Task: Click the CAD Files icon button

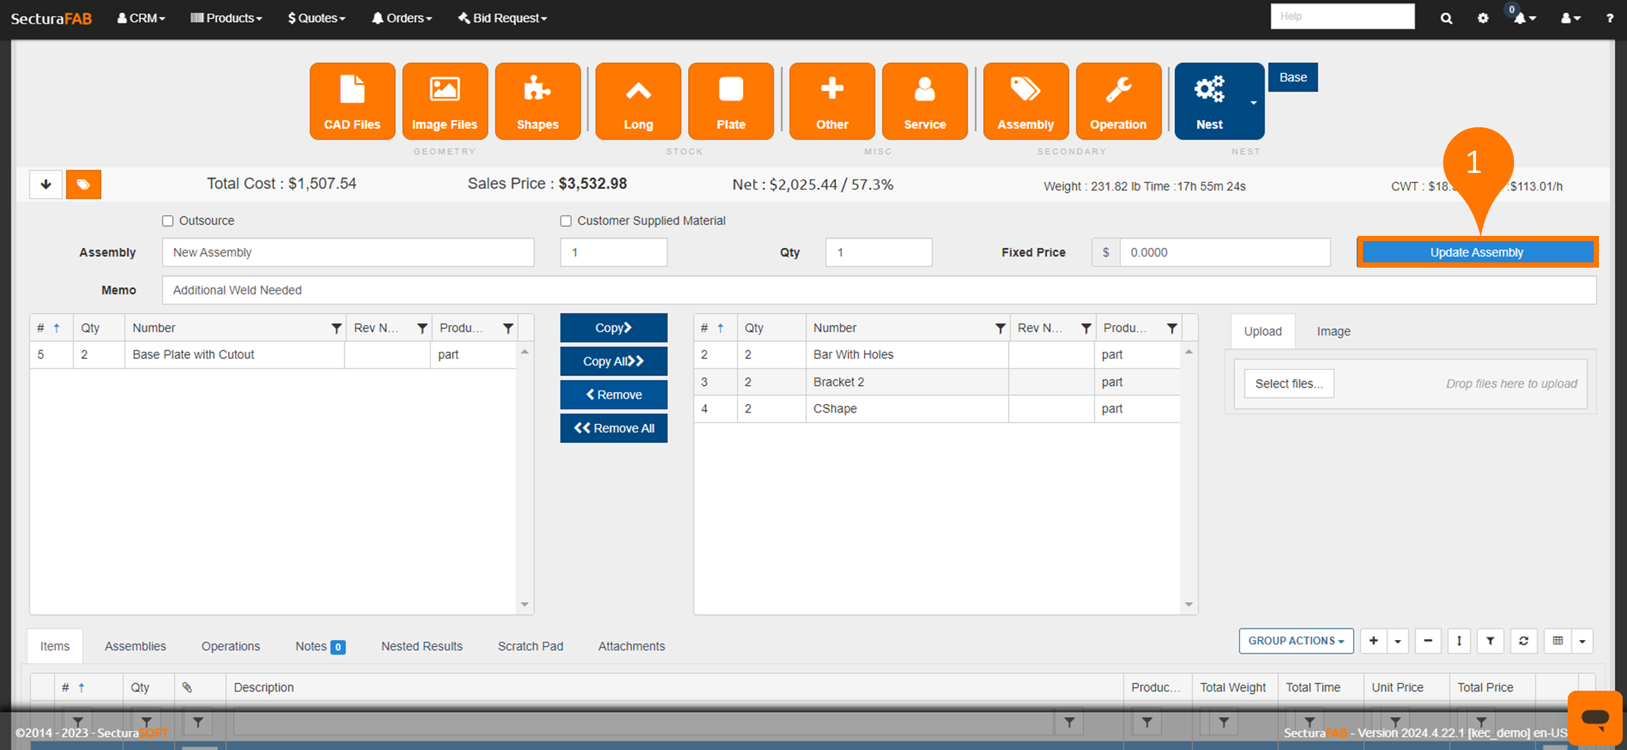Action: (x=352, y=102)
